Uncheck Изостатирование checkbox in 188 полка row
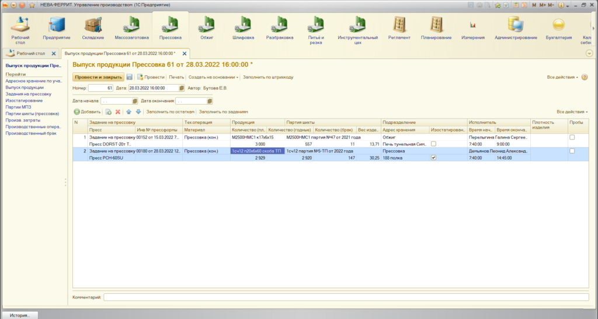This screenshot has height=319, width=598. pyautogui.click(x=433, y=158)
